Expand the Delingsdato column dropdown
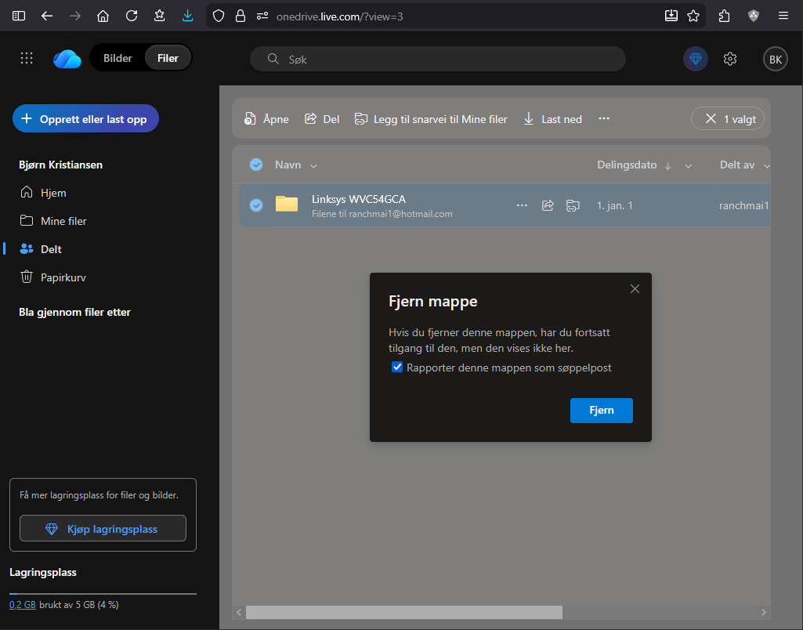 [689, 166]
